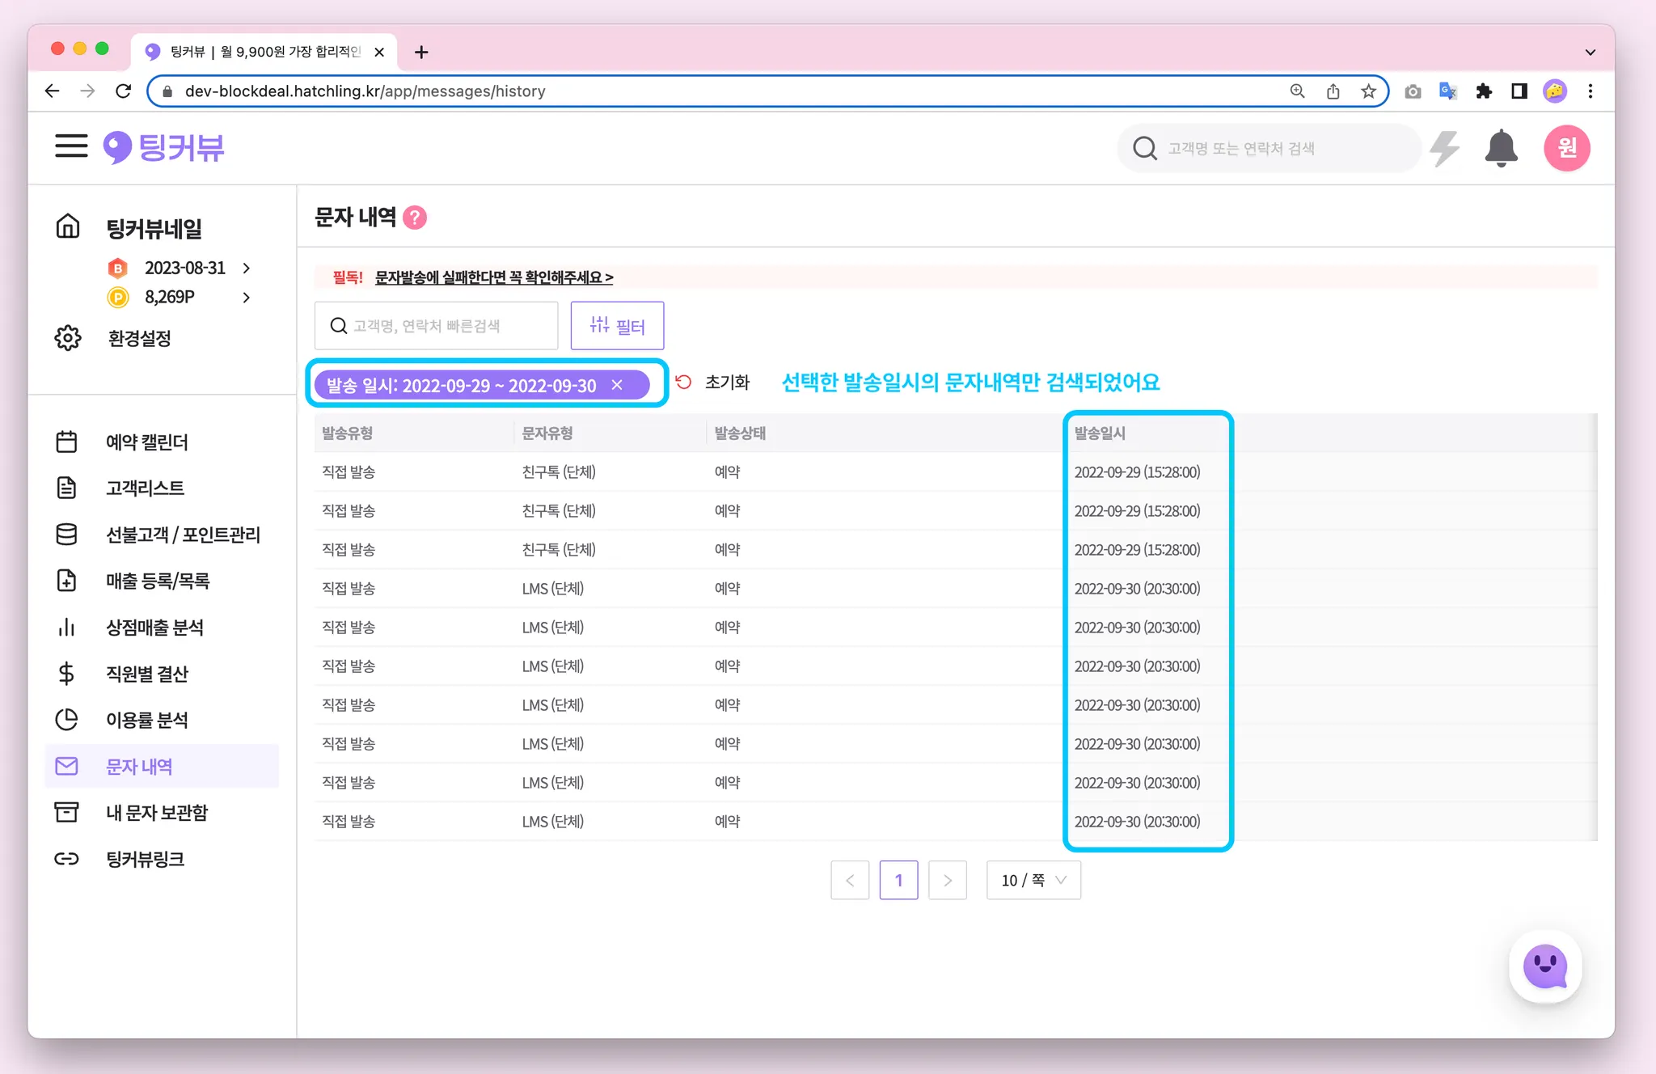1656x1074 pixels.
Task: Click the Chrome extensions puzzle icon
Action: tap(1483, 91)
